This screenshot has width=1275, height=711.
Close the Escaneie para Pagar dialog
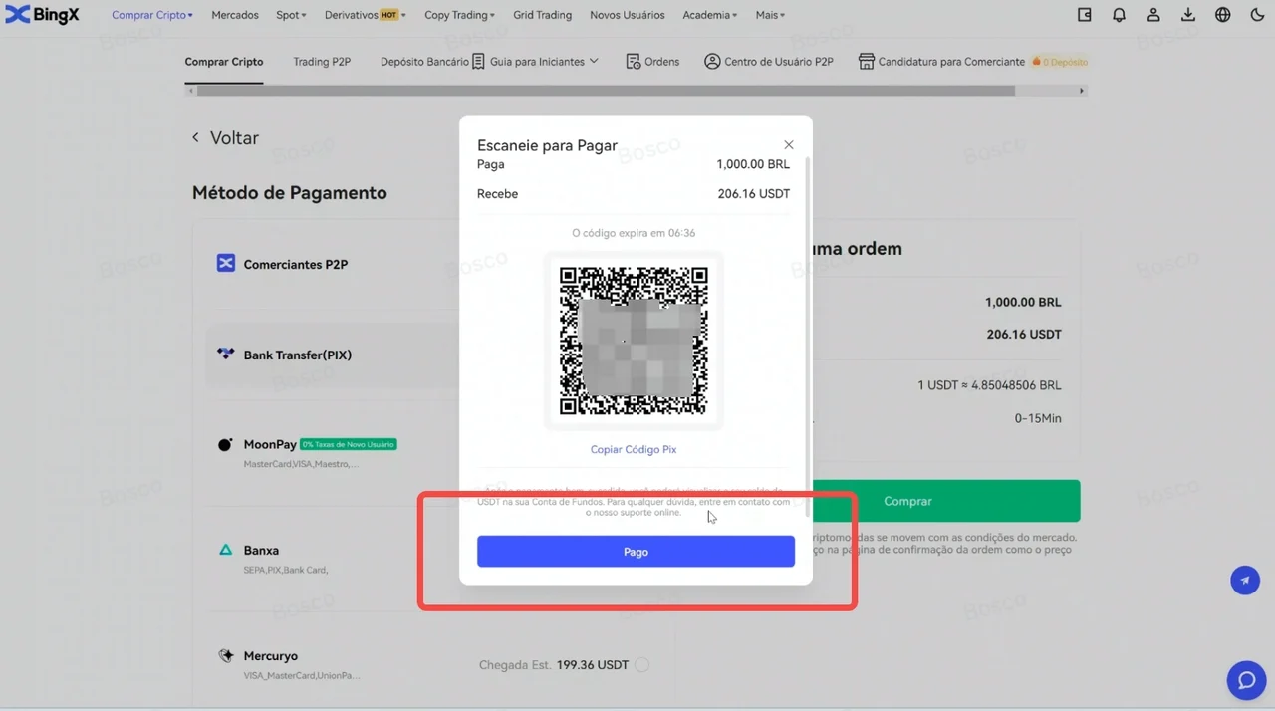(789, 145)
